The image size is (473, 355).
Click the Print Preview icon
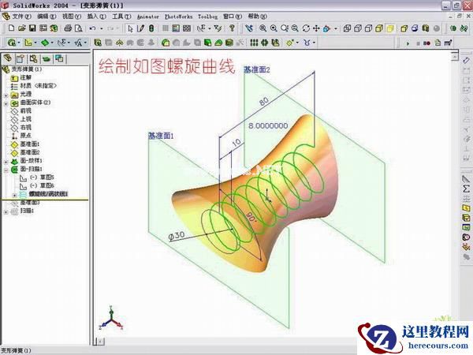coord(78,28)
